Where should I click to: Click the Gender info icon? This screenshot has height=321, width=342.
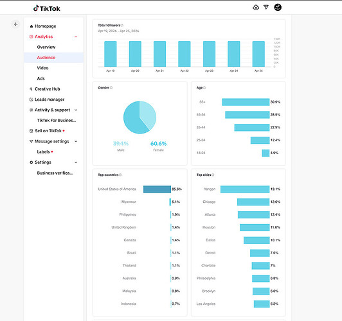[111, 88]
